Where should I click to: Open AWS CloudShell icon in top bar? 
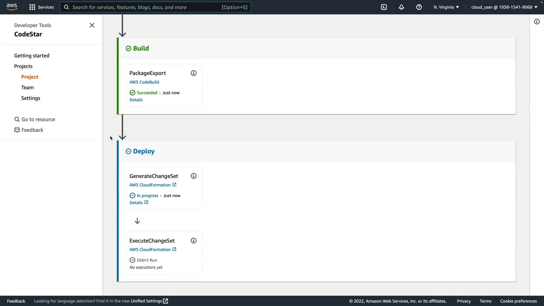coord(384,7)
